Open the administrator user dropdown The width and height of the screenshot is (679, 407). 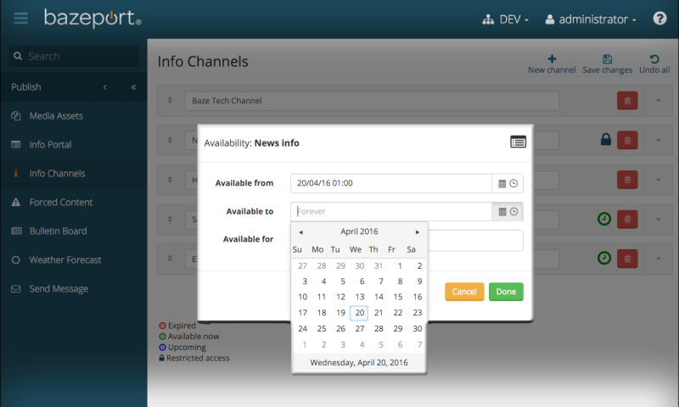591,19
